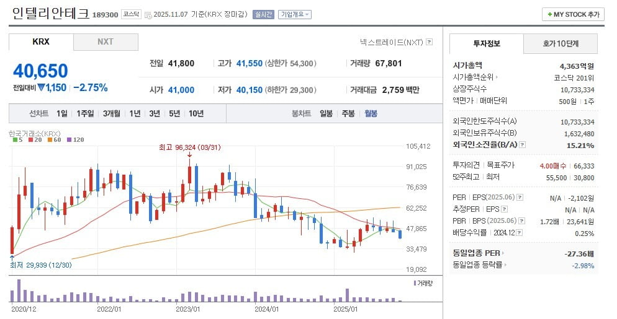Select the 월봉 monthly candle chart
This screenshot has height=319, width=617.
point(371,113)
